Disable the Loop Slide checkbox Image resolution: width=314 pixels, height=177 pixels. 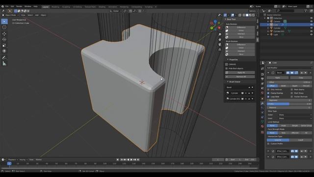pos(268,97)
